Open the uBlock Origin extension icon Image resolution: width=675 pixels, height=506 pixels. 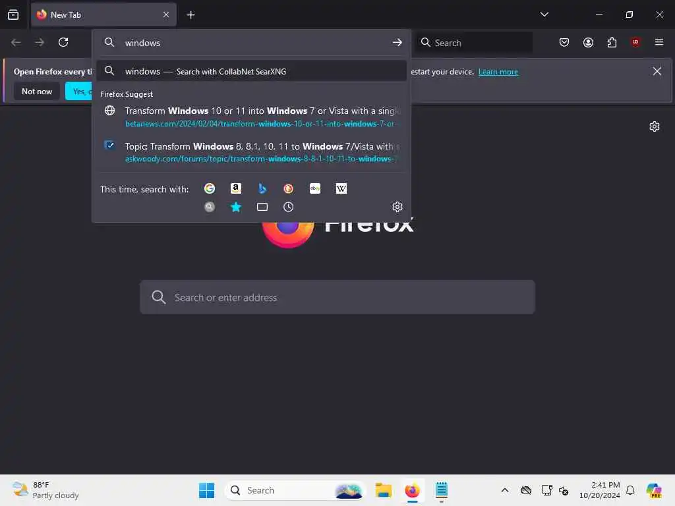click(x=635, y=42)
